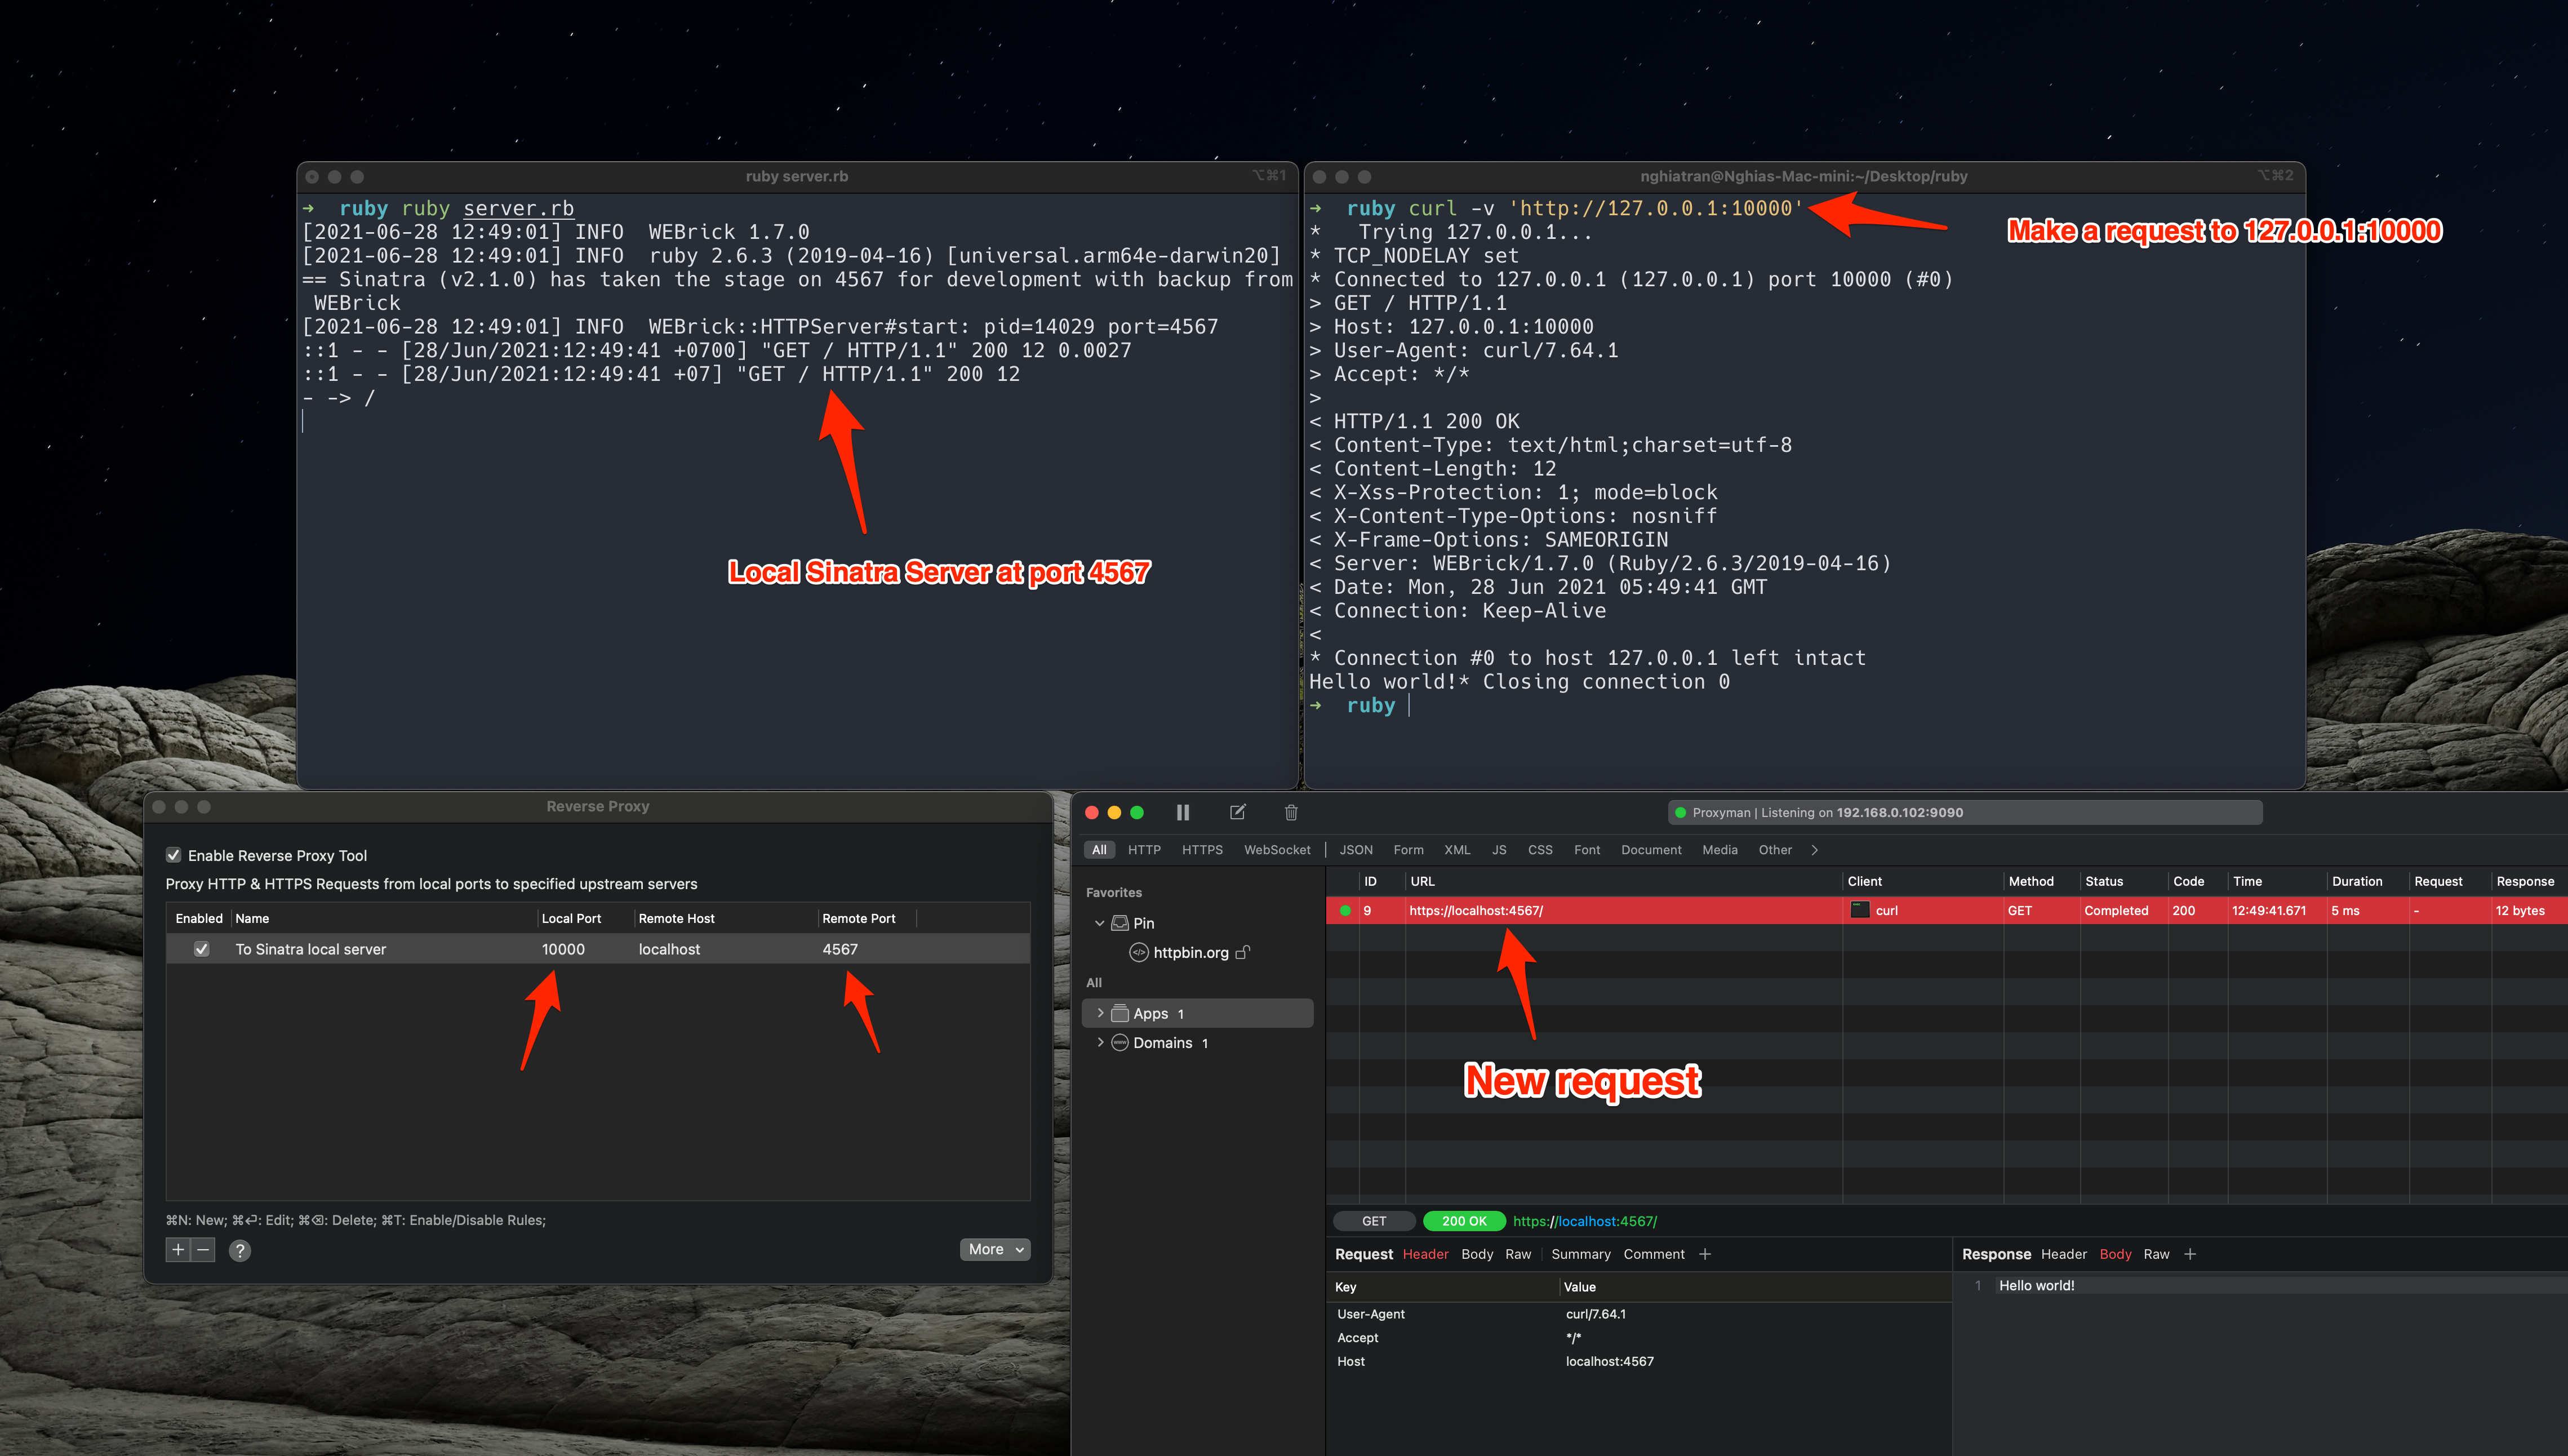Open the compose request tool in Proxyman
2568x1456 pixels.
(x=1237, y=812)
